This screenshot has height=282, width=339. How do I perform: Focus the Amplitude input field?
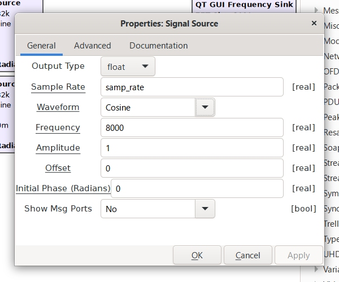click(x=192, y=148)
